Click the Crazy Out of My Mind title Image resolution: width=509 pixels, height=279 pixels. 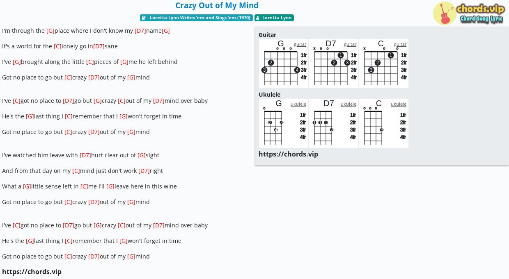217,5
